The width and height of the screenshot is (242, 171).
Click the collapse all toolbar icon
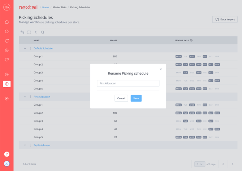[36, 32]
